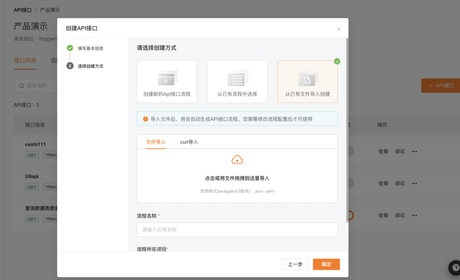Click the dialog vertical scrollbar

(x=348, y=130)
